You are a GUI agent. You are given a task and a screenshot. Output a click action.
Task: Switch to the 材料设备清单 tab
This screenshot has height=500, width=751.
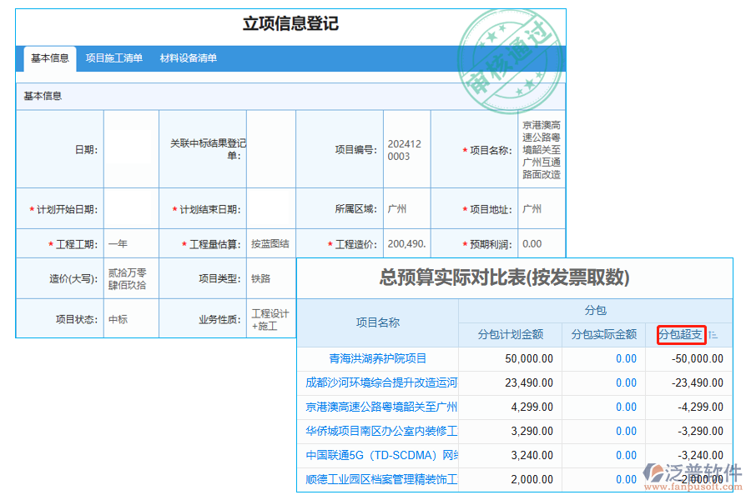tap(188, 59)
